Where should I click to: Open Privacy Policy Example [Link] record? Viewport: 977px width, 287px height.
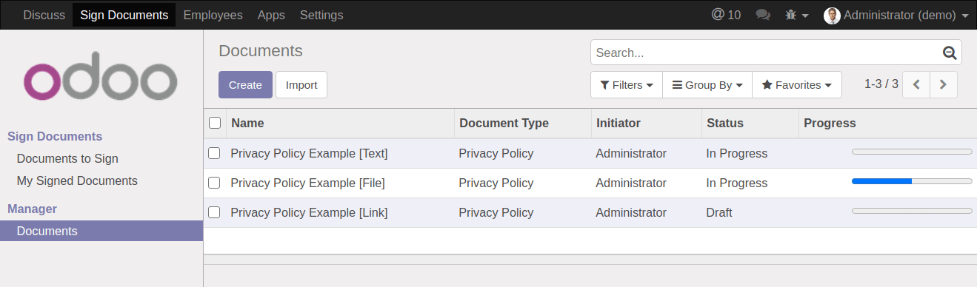point(309,212)
